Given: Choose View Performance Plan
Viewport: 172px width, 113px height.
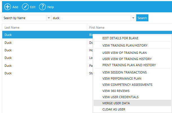Looking at the screenshot, I should [x=122, y=79].
